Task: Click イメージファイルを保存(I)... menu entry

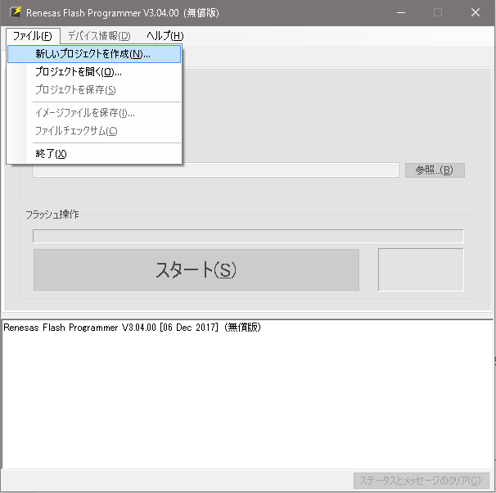Action: (94, 113)
